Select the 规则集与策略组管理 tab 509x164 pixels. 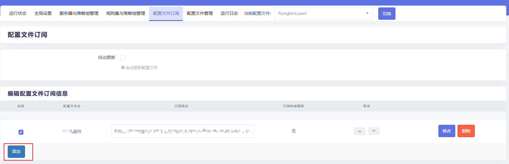[126, 14]
